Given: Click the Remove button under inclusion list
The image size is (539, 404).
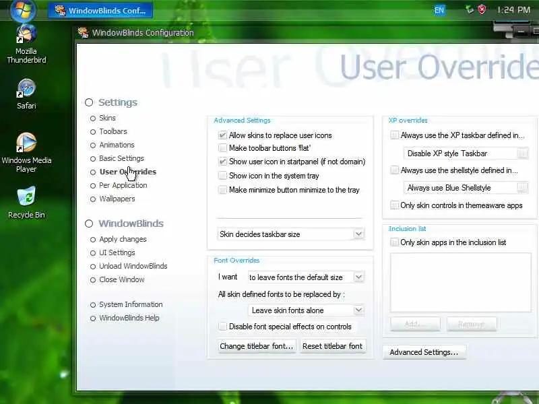Looking at the screenshot, I should [472, 324].
